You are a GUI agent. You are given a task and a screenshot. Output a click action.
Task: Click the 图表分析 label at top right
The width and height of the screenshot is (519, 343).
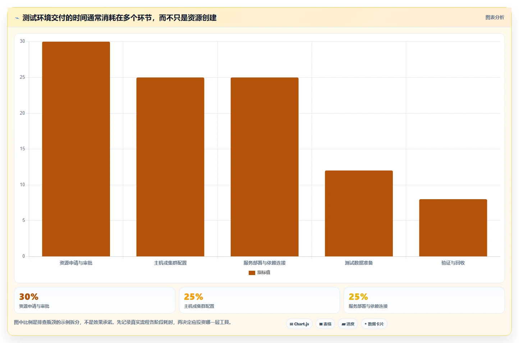point(495,17)
